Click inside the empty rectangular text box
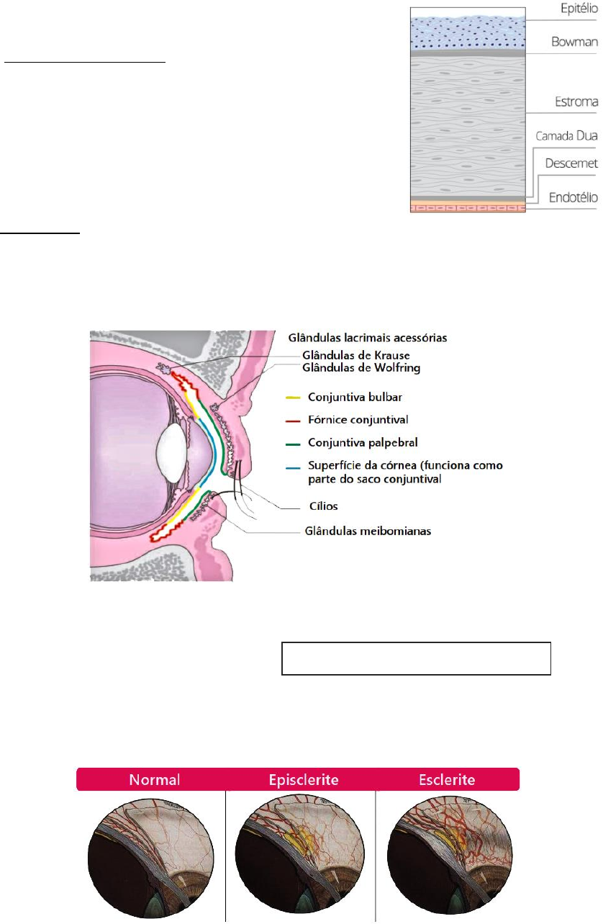 click(415, 658)
